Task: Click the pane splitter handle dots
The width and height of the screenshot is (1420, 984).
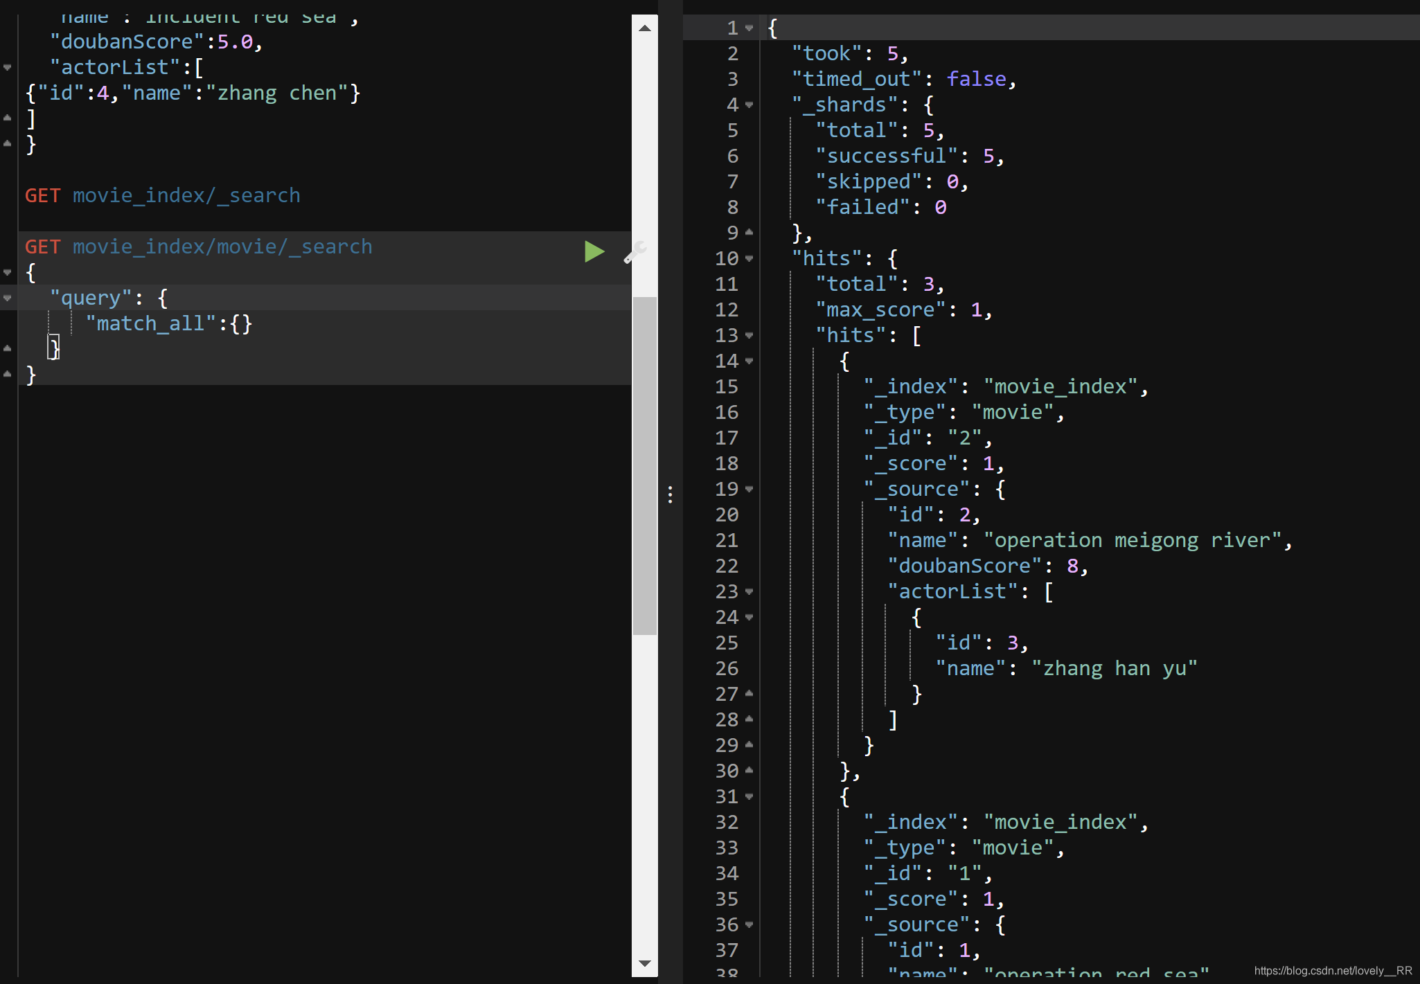Action: click(670, 494)
